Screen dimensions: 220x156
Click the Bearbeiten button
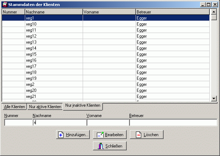point(110,135)
